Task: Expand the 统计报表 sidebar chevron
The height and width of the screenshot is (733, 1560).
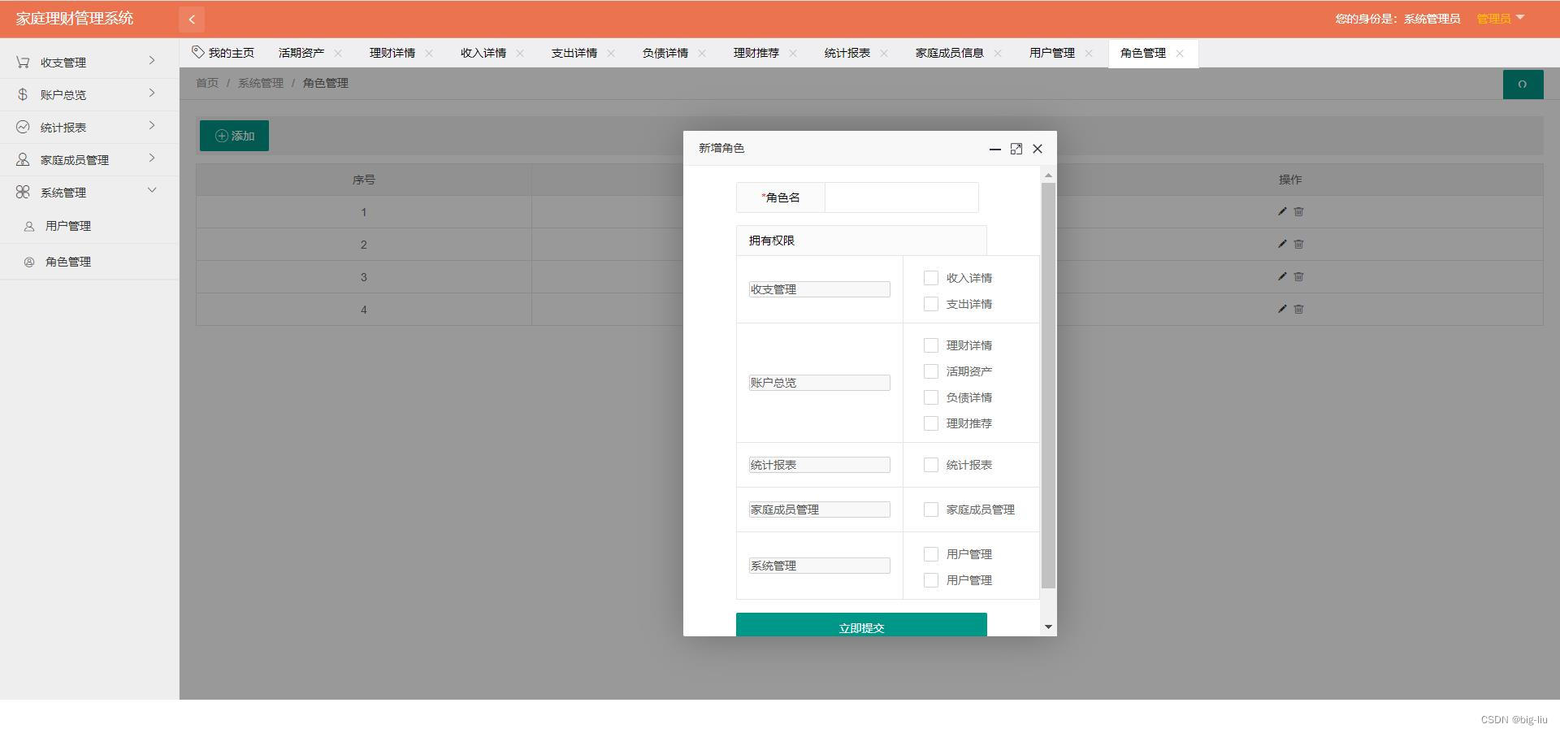Action: 152,126
